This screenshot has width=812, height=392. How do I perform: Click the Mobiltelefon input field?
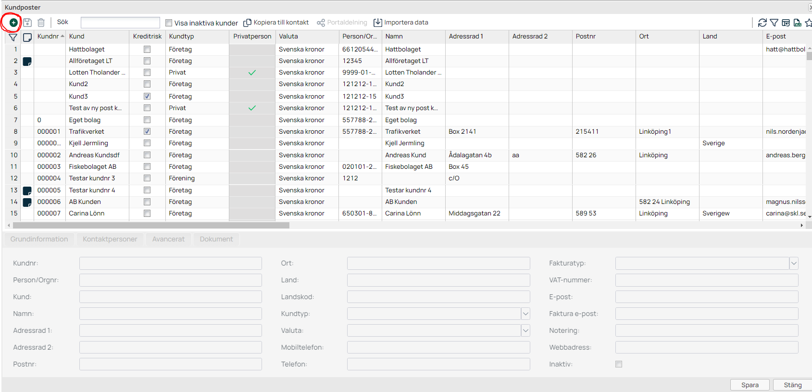pos(438,347)
